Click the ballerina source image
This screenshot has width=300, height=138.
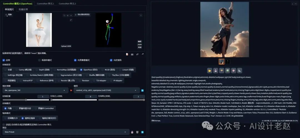(39, 30)
